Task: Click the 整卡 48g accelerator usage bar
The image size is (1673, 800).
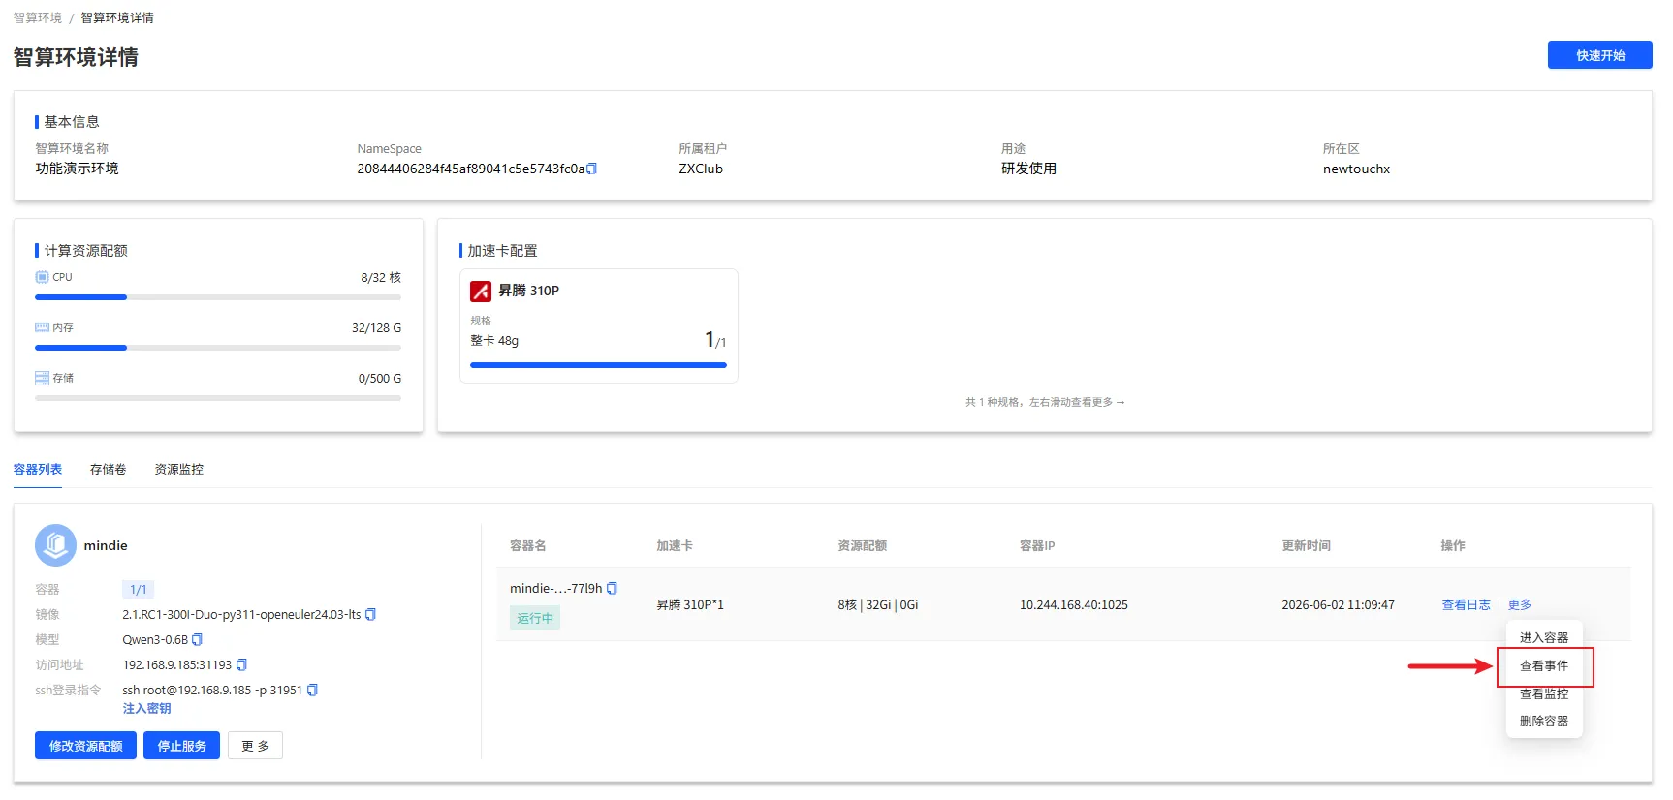Action: [598, 365]
